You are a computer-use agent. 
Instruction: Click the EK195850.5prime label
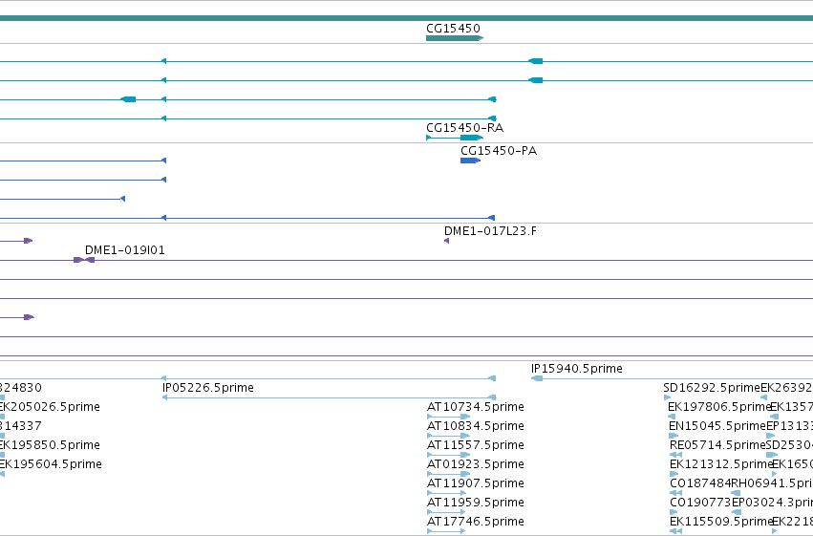50,445
